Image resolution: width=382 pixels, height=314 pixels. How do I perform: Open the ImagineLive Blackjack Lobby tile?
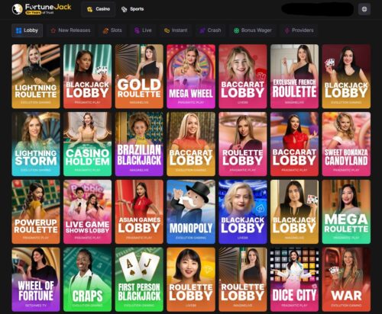pos(294,212)
